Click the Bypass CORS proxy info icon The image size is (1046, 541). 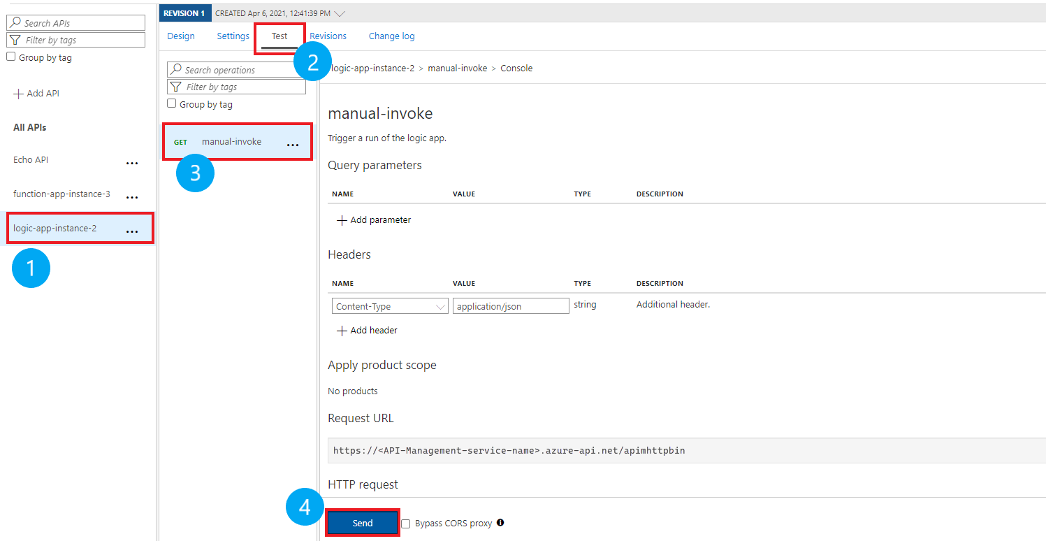(x=500, y=523)
